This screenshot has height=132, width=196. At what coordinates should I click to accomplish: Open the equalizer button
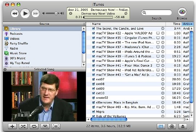point(161,127)
